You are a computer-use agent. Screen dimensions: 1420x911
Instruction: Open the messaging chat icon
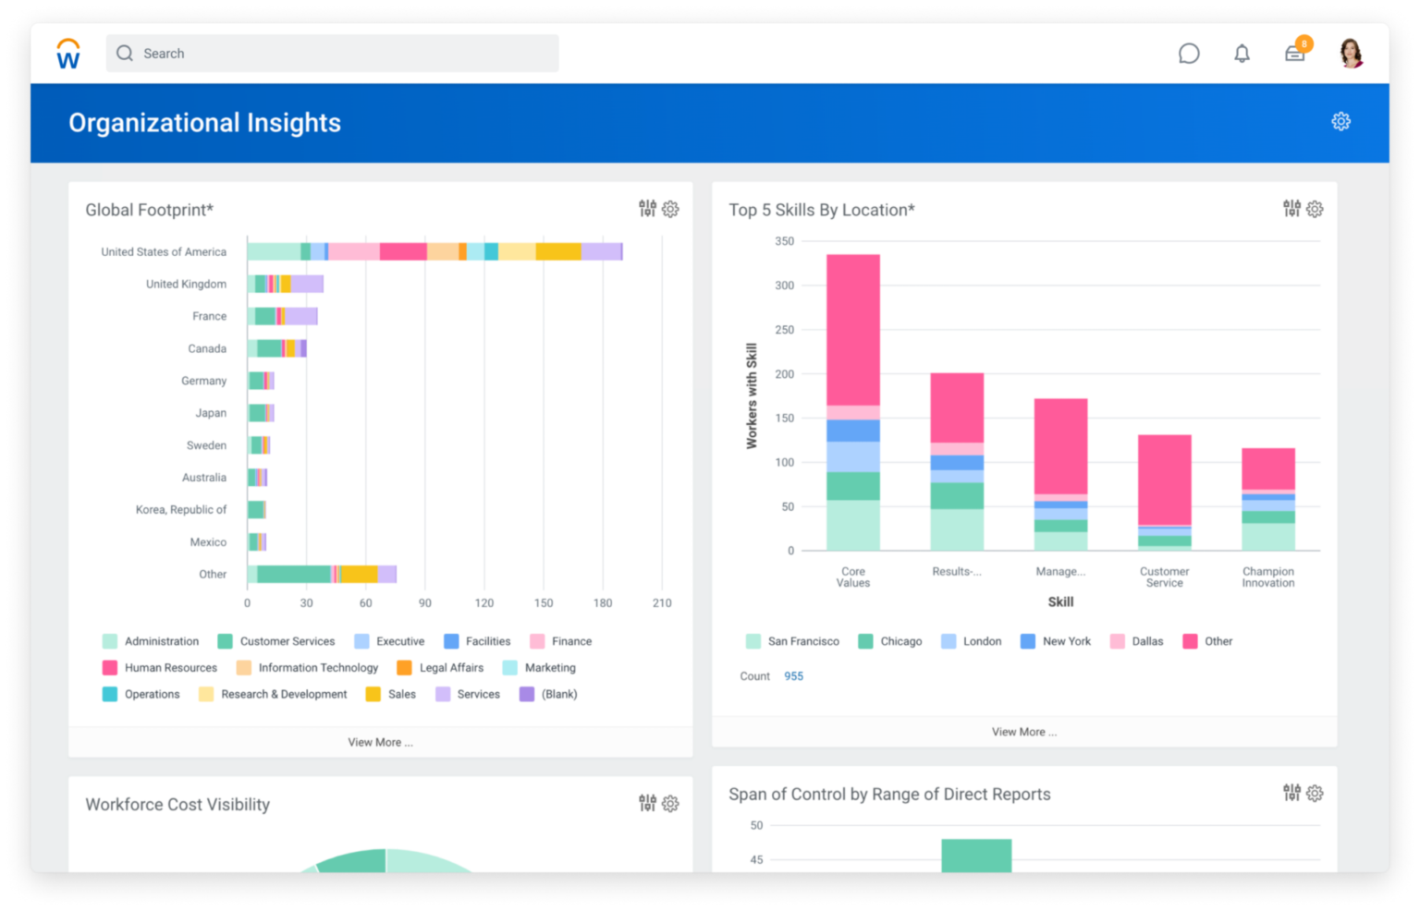click(x=1189, y=53)
